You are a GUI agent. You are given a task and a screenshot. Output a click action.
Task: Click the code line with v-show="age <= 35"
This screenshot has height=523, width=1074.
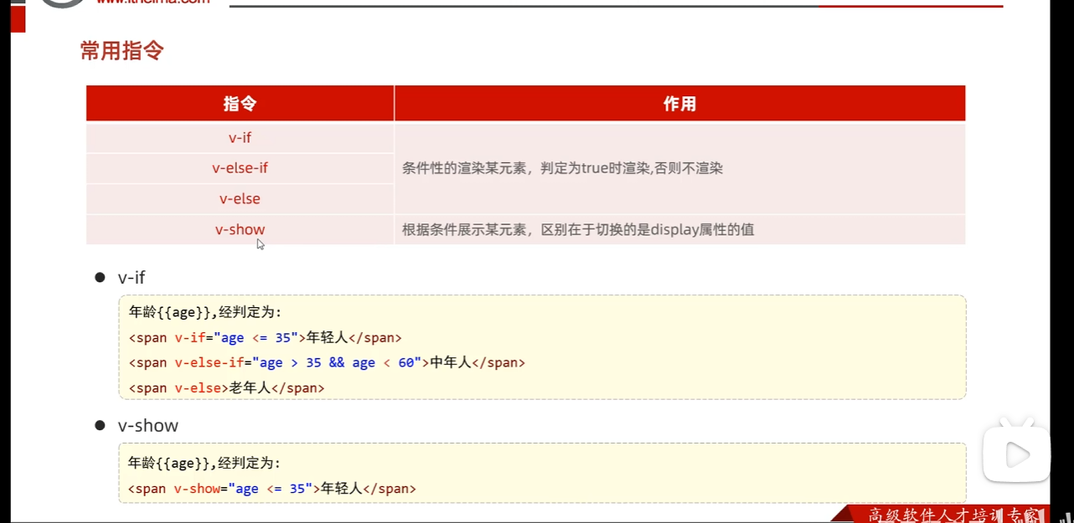[x=272, y=489]
